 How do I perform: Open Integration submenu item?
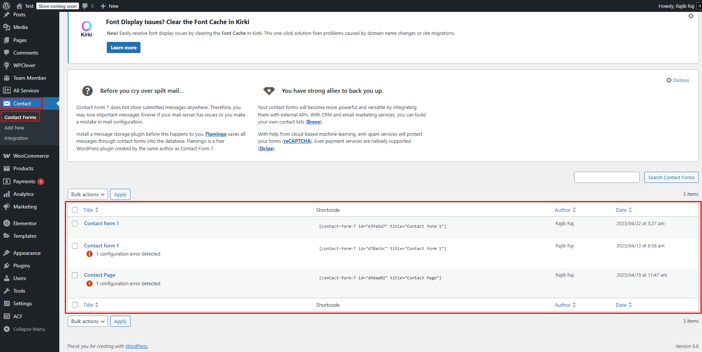pyautogui.click(x=16, y=138)
